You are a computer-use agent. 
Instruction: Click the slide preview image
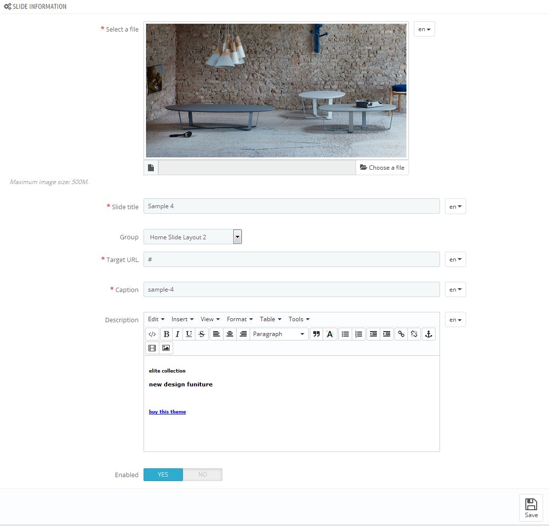pos(276,90)
